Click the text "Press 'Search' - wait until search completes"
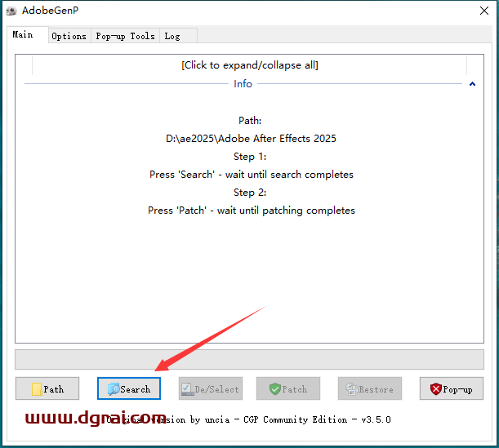499x448 pixels. tap(252, 175)
